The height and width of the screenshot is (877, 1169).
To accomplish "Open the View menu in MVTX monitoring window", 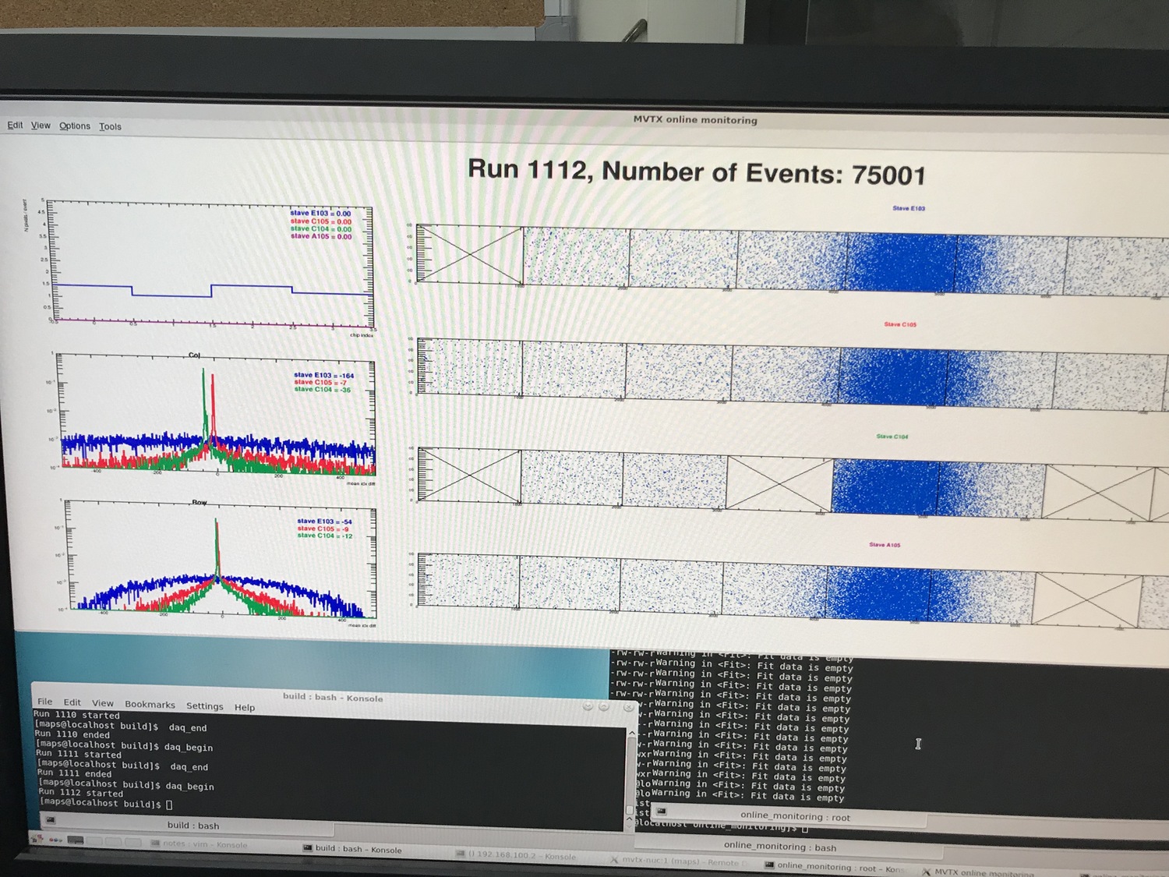I will click(x=41, y=126).
